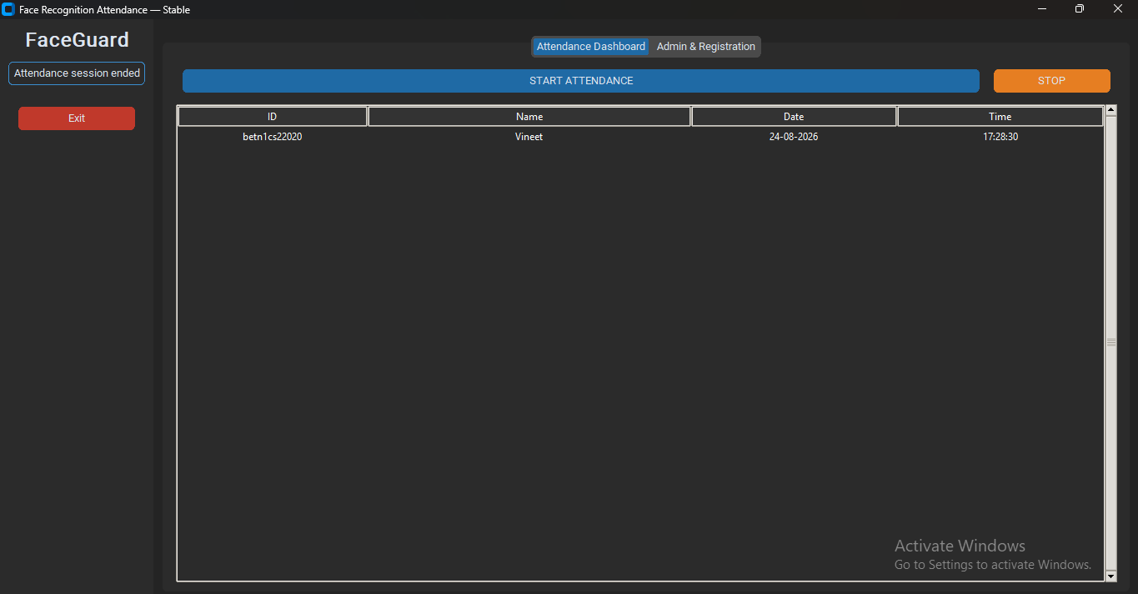Click the 17:28:30 time cell
1138x594 pixels.
1000,137
